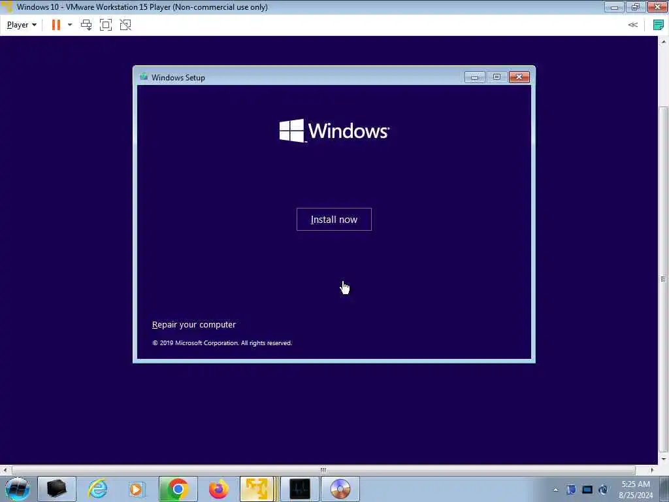Click the horizontal scrollbar right arrow
The height and width of the screenshot is (502, 669).
[x=652, y=470]
